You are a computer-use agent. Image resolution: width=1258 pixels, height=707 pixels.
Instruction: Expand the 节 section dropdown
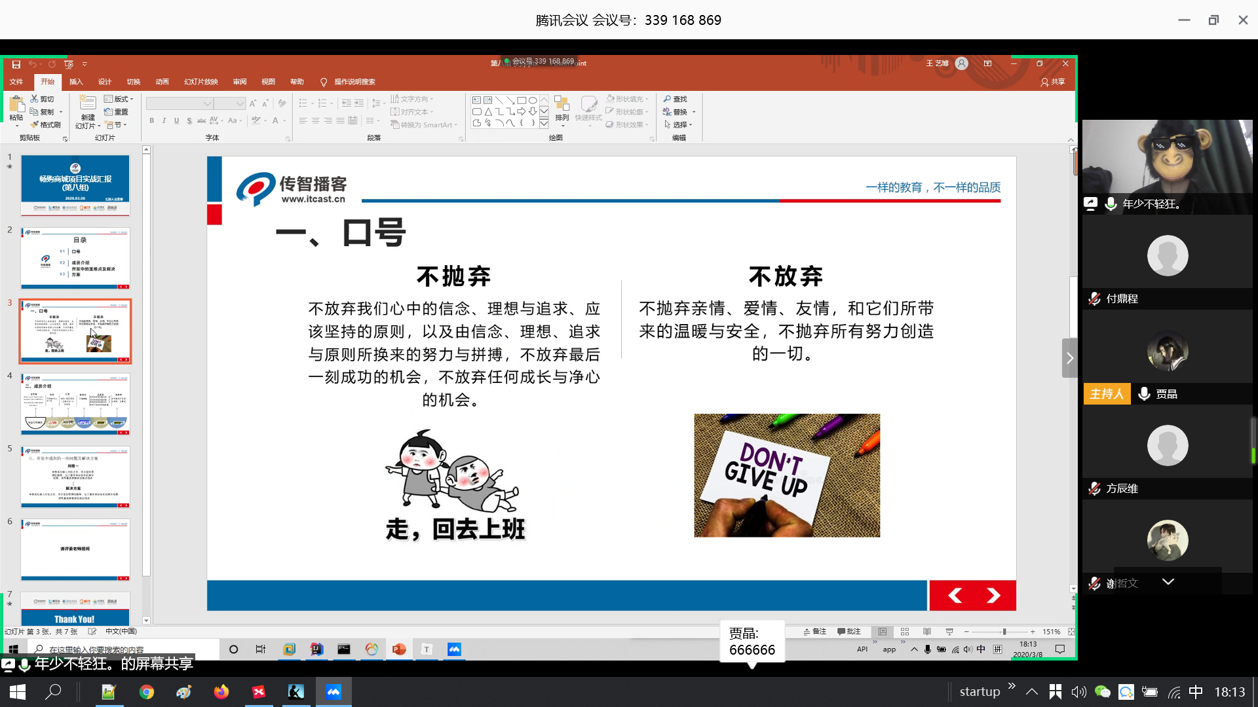point(116,125)
